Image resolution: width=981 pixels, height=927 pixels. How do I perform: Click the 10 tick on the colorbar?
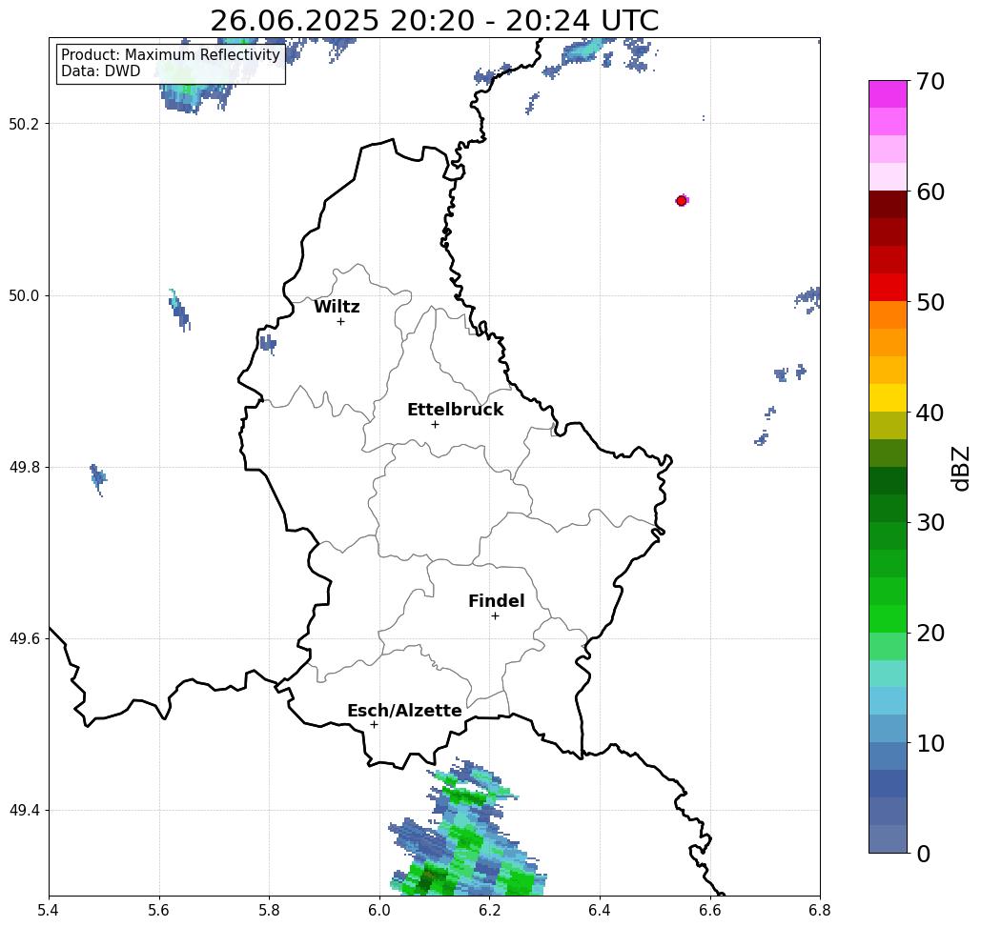pyautogui.click(x=930, y=742)
